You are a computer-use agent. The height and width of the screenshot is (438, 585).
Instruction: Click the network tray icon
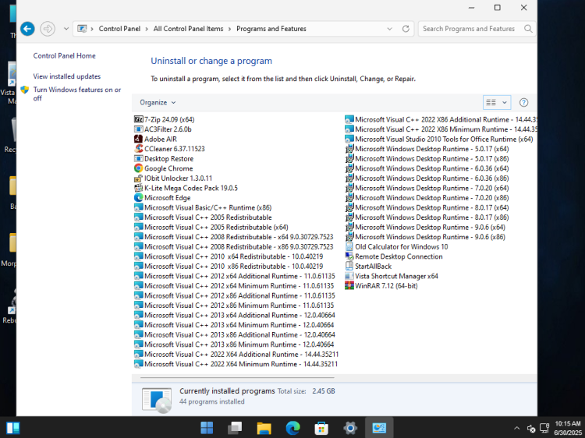pos(544,428)
